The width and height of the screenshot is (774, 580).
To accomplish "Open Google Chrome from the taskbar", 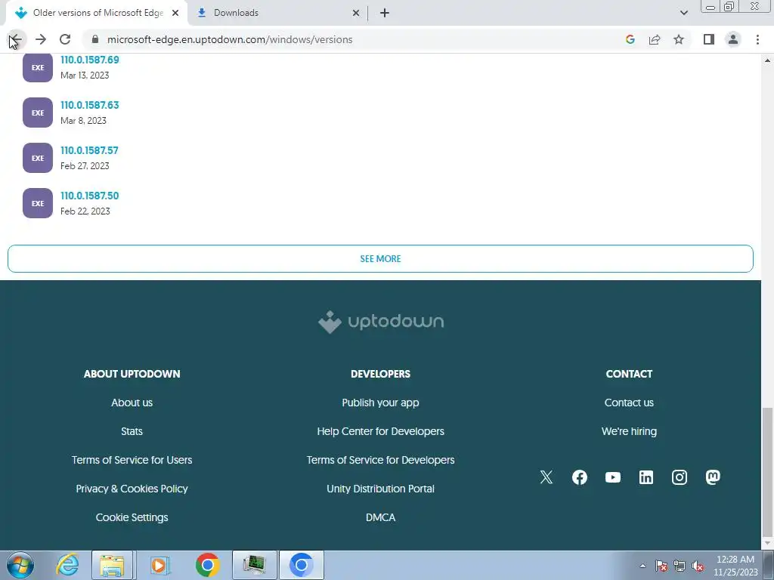I will (208, 565).
